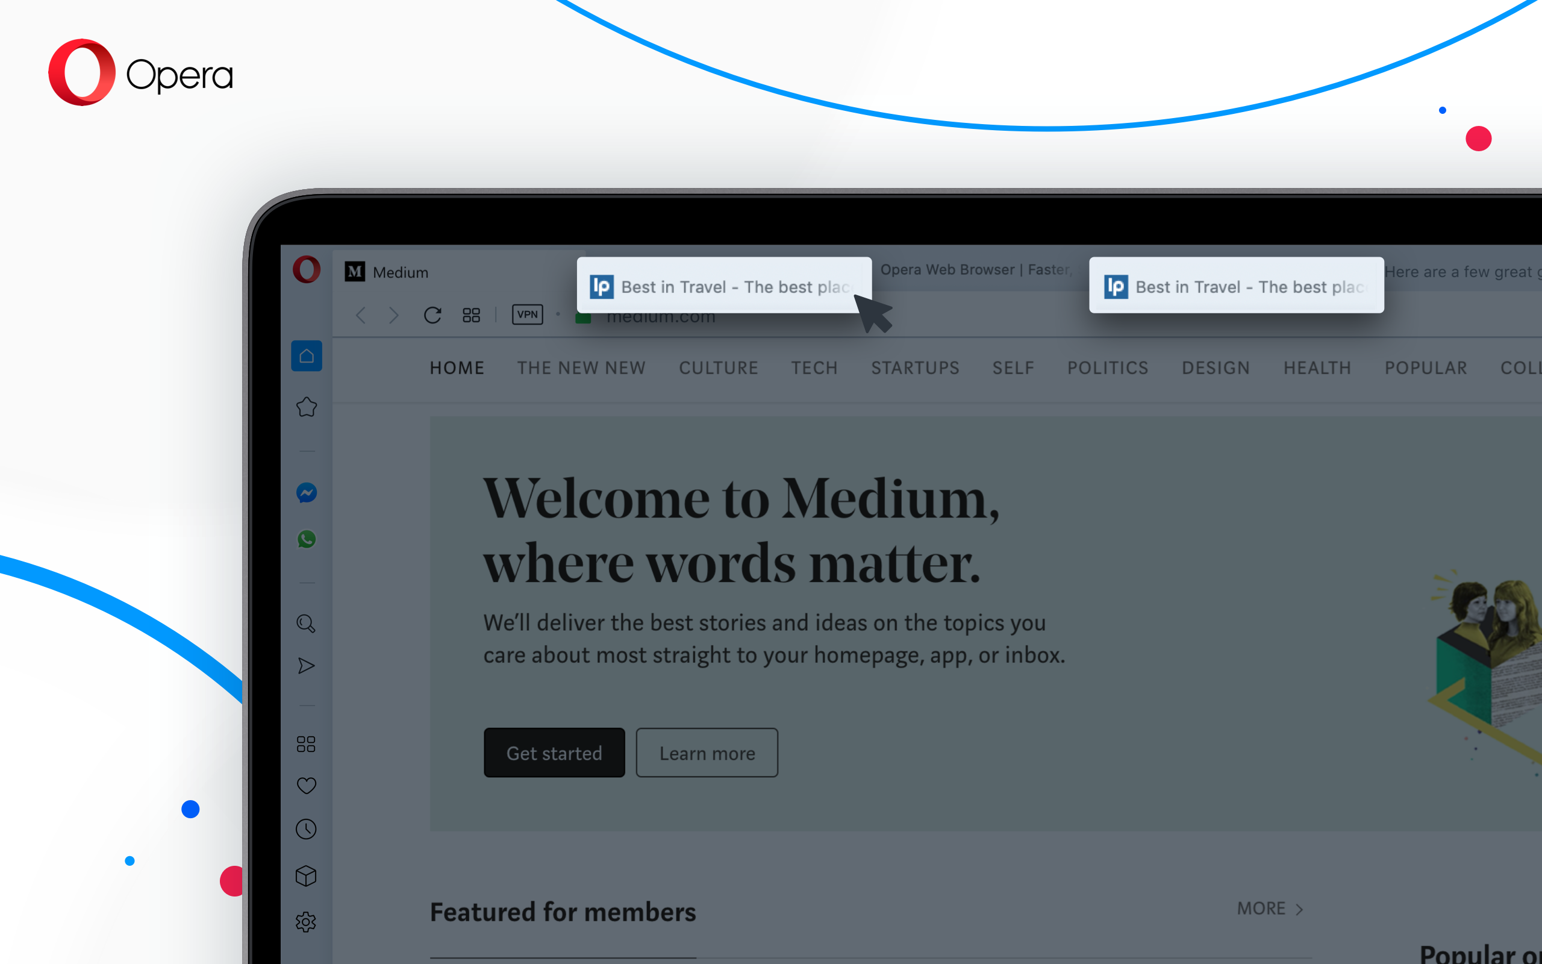The image size is (1542, 964).
Task: Open bookmarks heart icon in sidebar
Action: (x=307, y=786)
